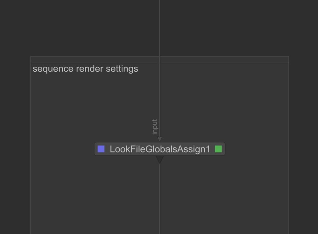
Task: Select the incoming wire above the backdrop
Action: point(160,28)
